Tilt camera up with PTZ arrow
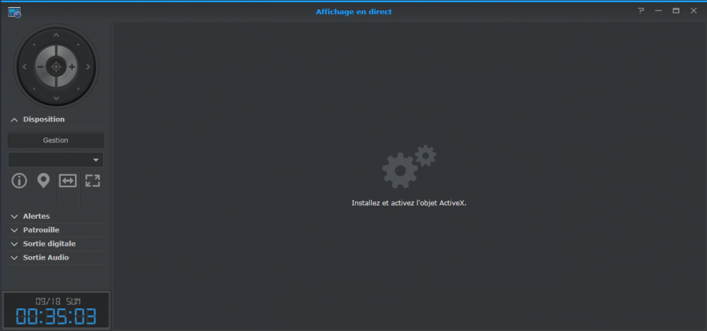 pos(56,35)
